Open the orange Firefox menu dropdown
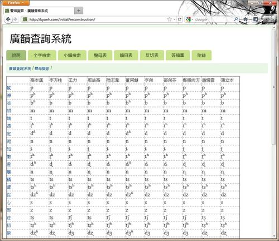This screenshot has height=241, width=279. (x=16, y=3)
